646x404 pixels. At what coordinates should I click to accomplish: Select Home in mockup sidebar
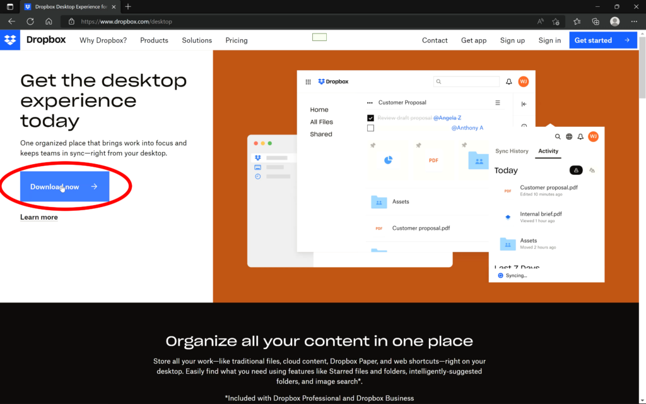coord(319,110)
